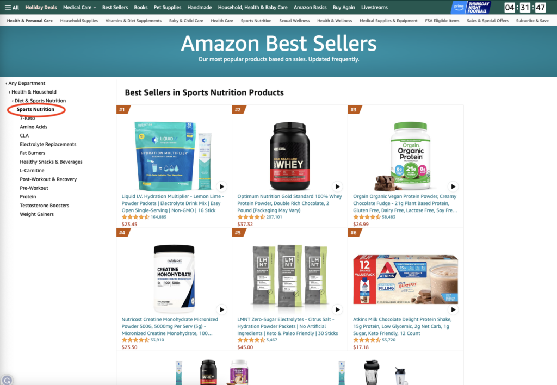Open Atkins Milk Chocolate shake product image
The height and width of the screenshot is (385, 557).
pyautogui.click(x=405, y=280)
